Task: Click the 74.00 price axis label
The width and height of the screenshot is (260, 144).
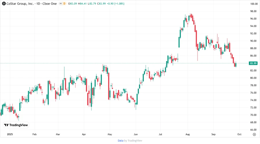Action: [253, 100]
